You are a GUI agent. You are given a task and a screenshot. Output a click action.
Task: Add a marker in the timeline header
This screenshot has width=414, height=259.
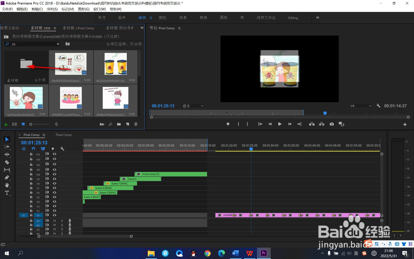click(53, 149)
